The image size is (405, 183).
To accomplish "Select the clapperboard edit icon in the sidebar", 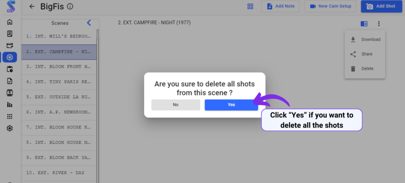I will pos(9,45).
